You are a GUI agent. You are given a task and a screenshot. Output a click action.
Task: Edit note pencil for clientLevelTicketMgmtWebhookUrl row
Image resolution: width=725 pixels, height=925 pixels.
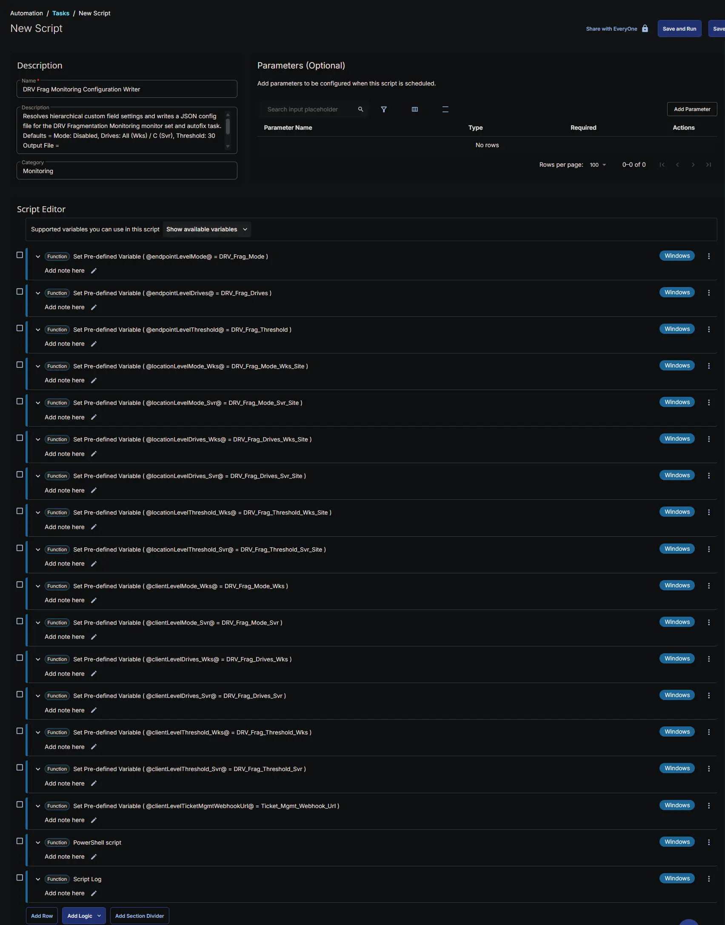(94, 820)
